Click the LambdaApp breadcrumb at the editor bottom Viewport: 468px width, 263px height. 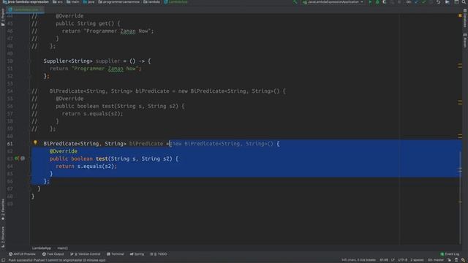coord(42,248)
